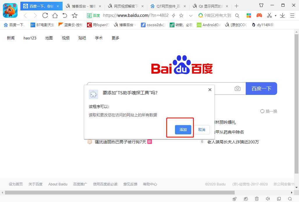Click the trash icon in status bar
The height and width of the screenshot is (202, 299).
[x=257, y=199]
